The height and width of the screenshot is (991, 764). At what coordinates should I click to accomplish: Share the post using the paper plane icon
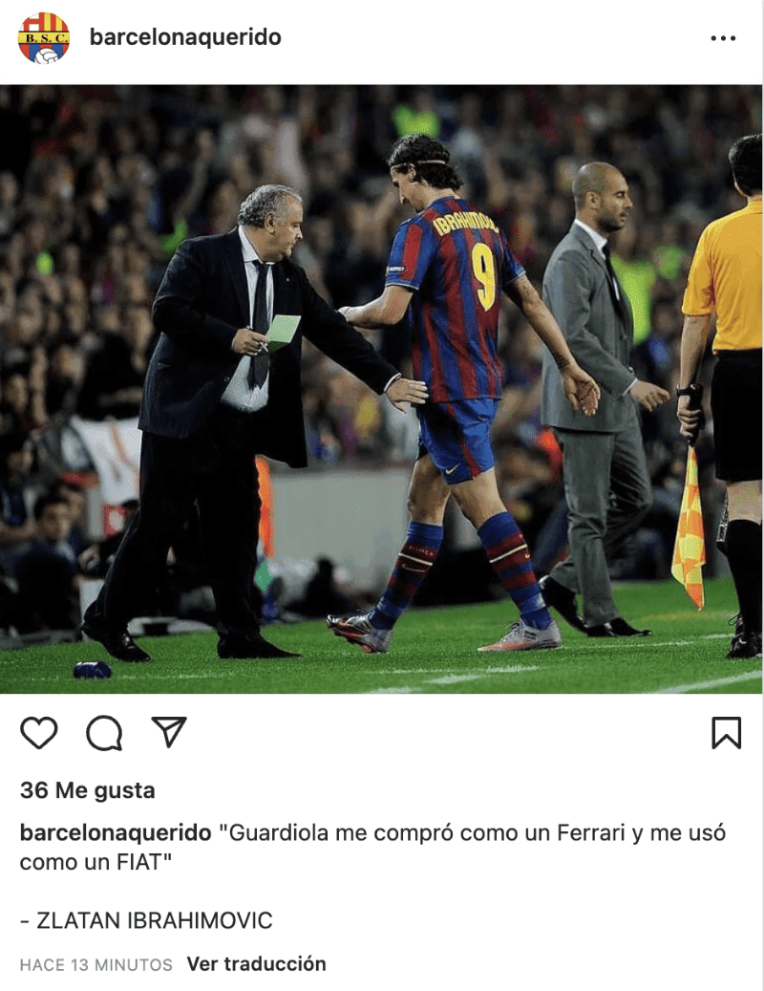click(x=169, y=732)
